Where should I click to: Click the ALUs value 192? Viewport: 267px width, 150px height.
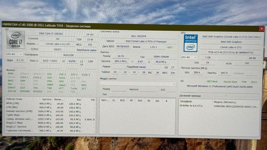click(x=246, y=63)
